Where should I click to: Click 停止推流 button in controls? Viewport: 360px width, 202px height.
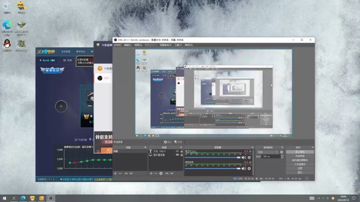click(x=300, y=152)
